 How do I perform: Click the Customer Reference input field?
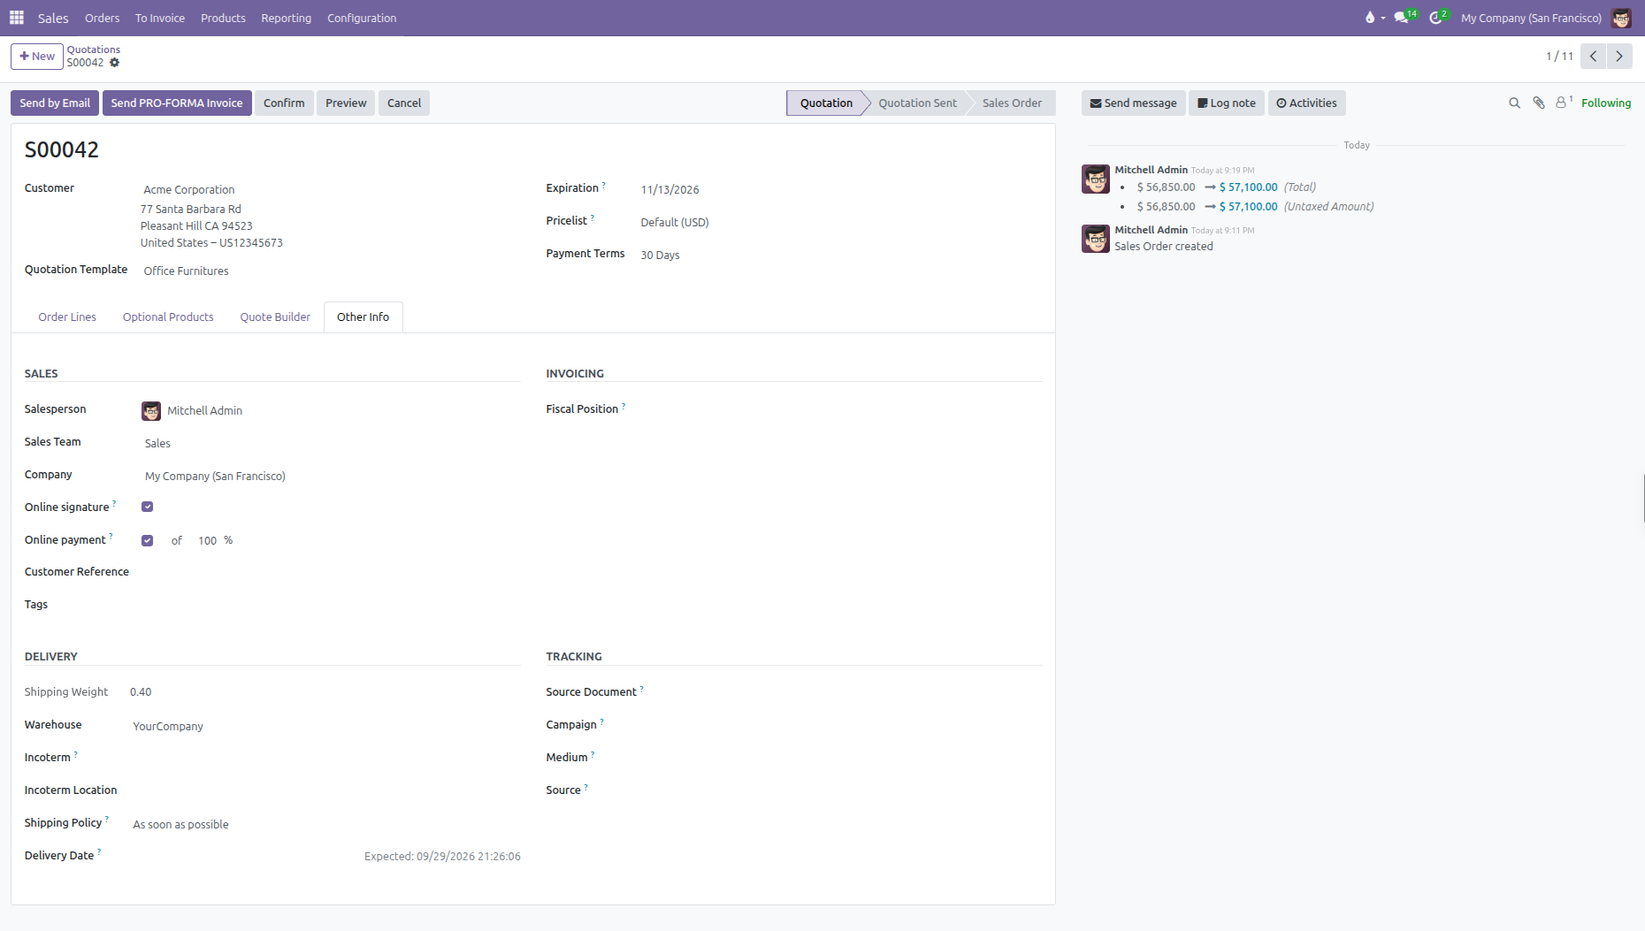[331, 573]
